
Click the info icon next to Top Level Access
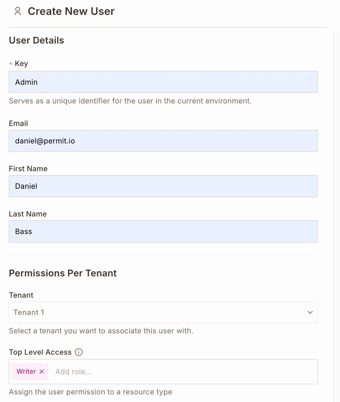pos(79,352)
